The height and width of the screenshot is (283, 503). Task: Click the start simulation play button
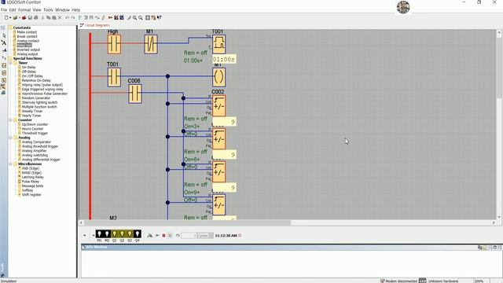(x=157, y=236)
